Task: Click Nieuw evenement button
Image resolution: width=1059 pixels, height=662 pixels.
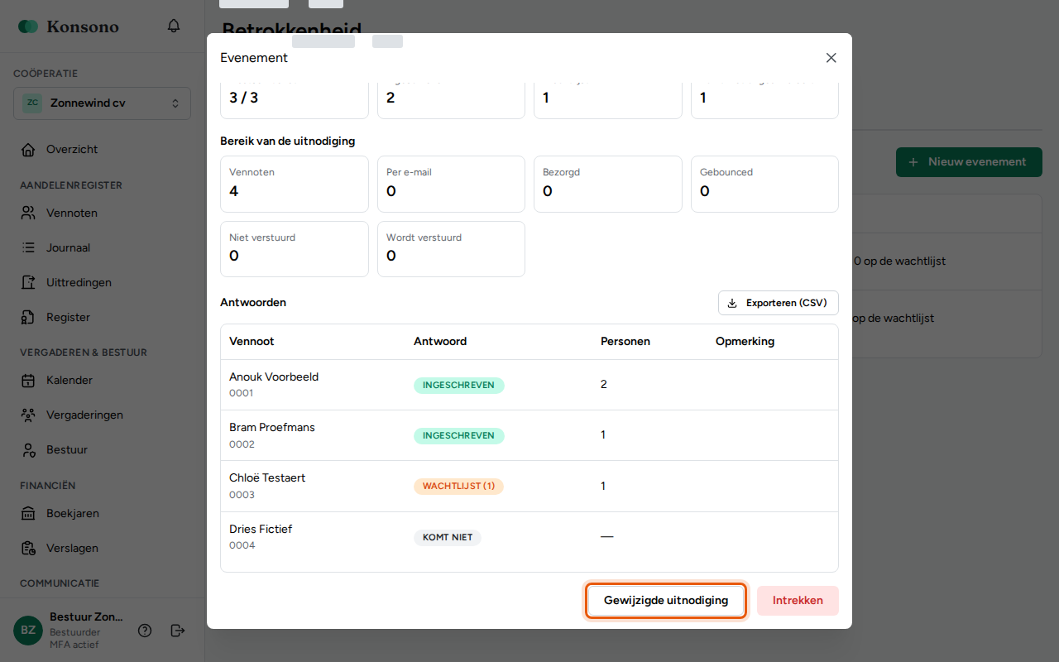Action: (x=969, y=162)
